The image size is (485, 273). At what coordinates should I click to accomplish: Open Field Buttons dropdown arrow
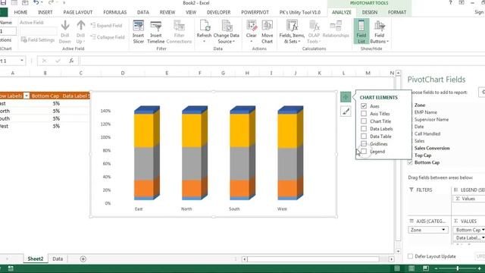point(387,42)
